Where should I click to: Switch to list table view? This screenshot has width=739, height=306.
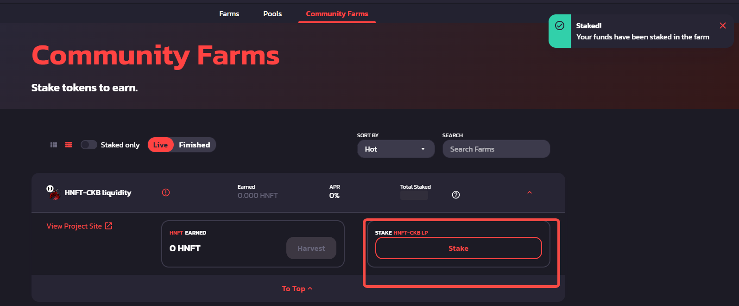(69, 145)
